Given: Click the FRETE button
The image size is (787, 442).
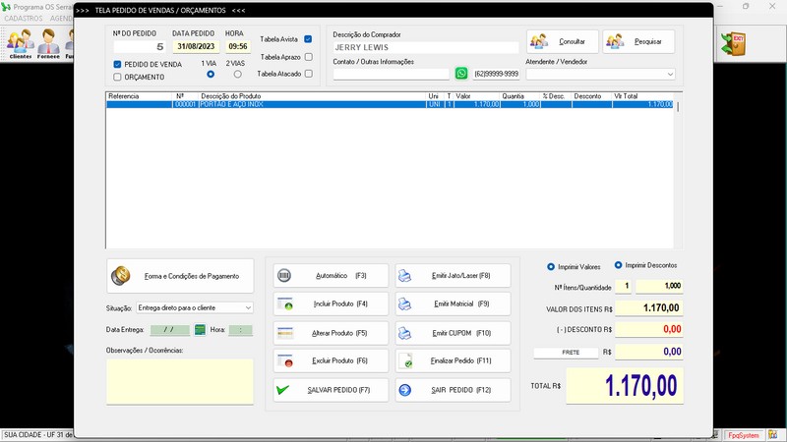Looking at the screenshot, I should click(566, 352).
